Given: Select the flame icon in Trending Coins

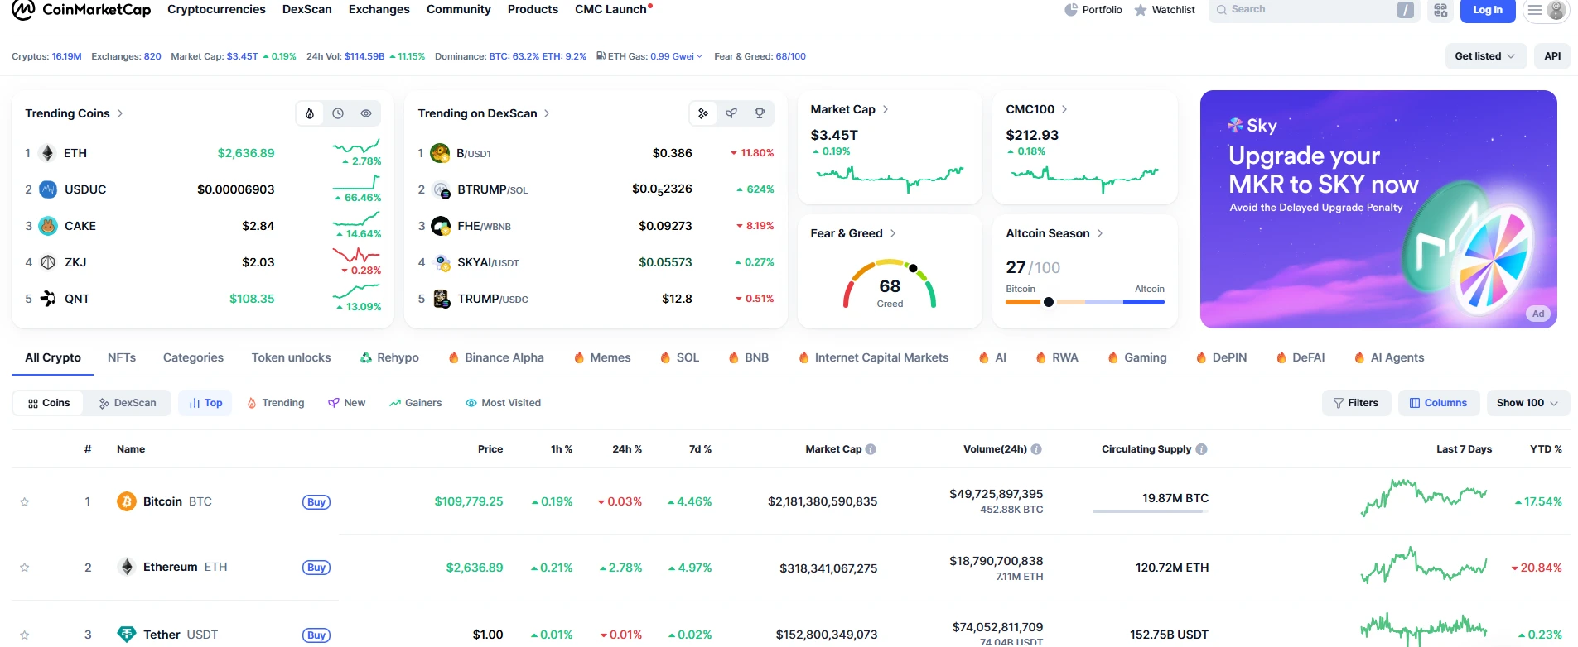Looking at the screenshot, I should coord(310,113).
